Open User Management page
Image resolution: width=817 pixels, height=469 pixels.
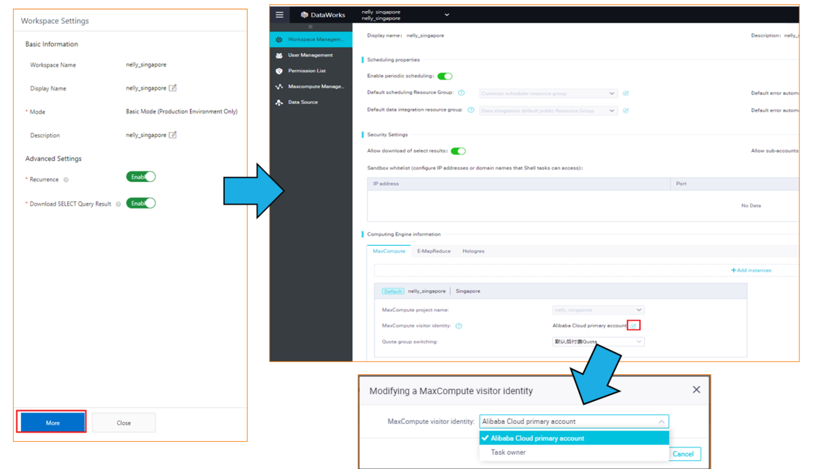310,55
